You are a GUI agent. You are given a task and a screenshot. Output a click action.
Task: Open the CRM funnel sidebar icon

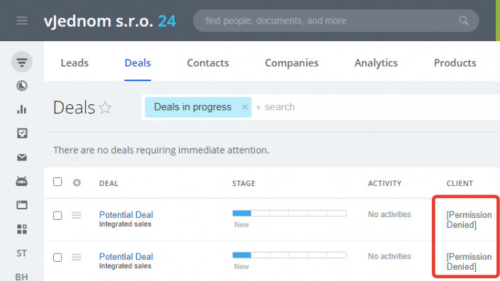coord(22,62)
